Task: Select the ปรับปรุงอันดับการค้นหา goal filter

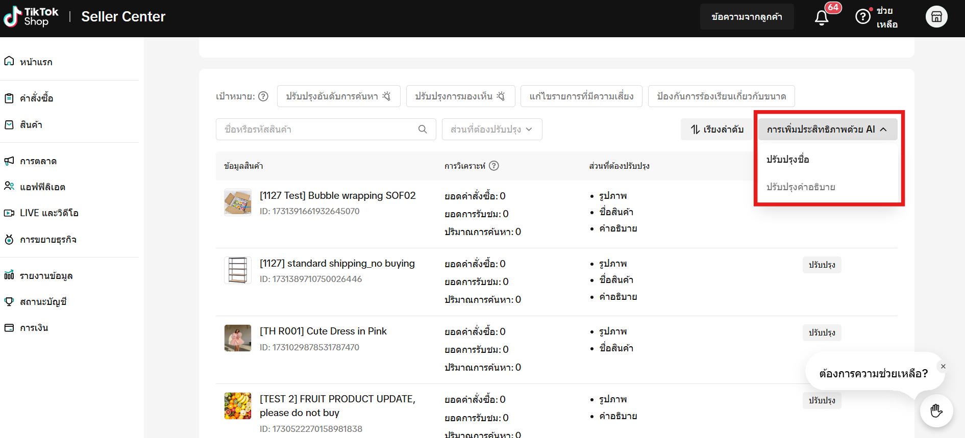Action: tap(338, 96)
